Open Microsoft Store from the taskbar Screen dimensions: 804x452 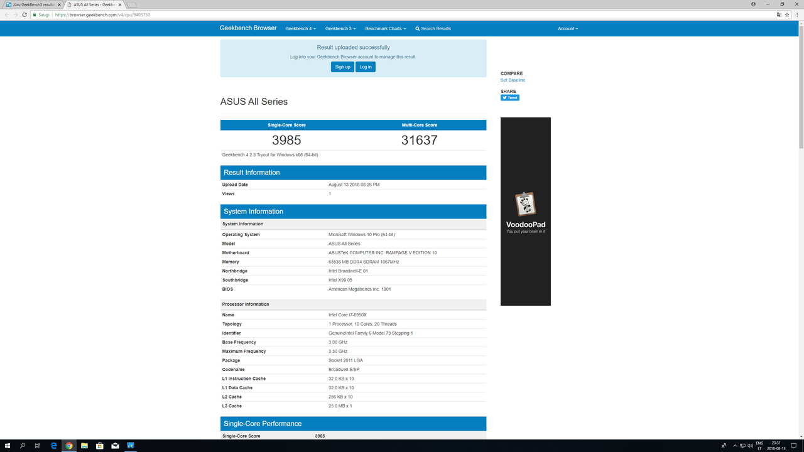point(100,446)
